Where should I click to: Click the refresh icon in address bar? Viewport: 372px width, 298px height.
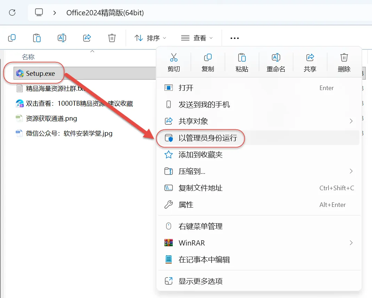coord(12,12)
